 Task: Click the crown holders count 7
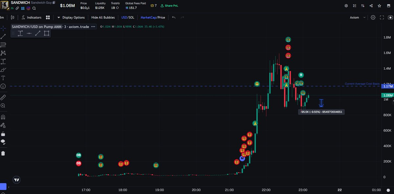(153, 6)
